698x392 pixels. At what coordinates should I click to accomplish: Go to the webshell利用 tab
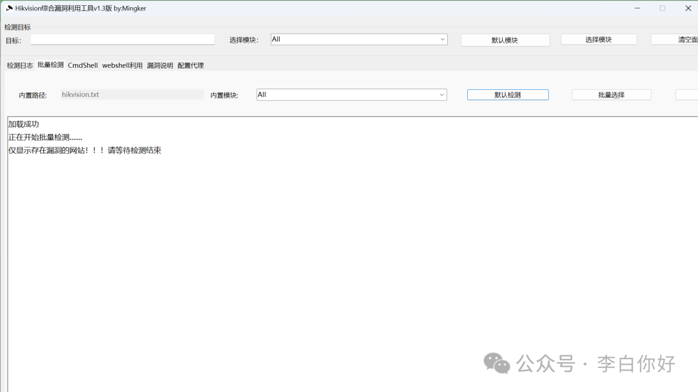coord(122,65)
